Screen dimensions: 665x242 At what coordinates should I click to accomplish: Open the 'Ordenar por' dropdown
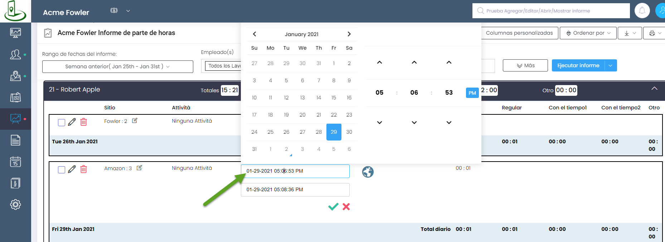coord(588,33)
